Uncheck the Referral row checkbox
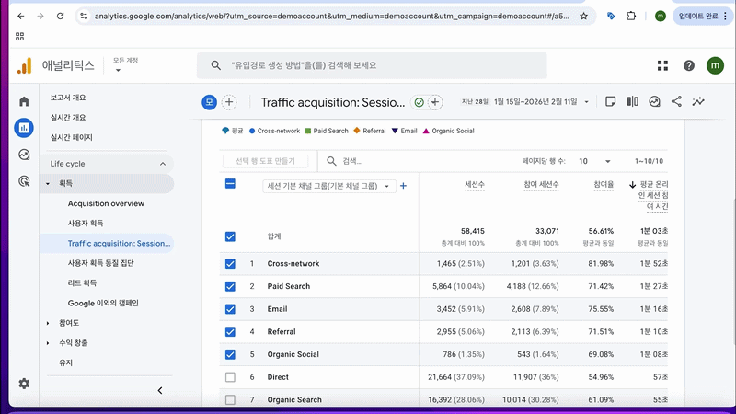Image resolution: width=736 pixels, height=414 pixels. coord(230,332)
